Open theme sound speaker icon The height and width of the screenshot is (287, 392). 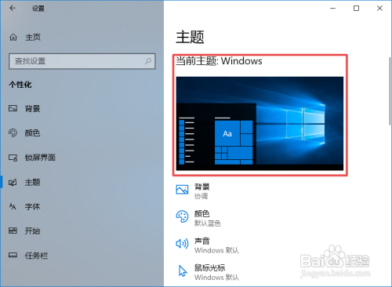pyautogui.click(x=182, y=244)
